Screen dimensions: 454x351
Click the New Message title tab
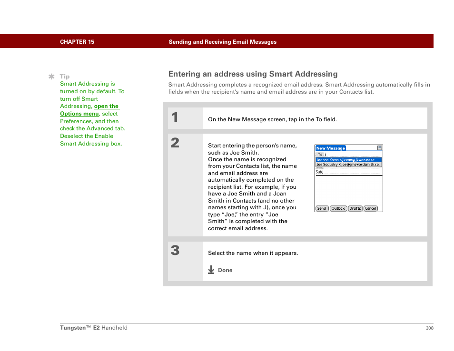[x=331, y=148]
